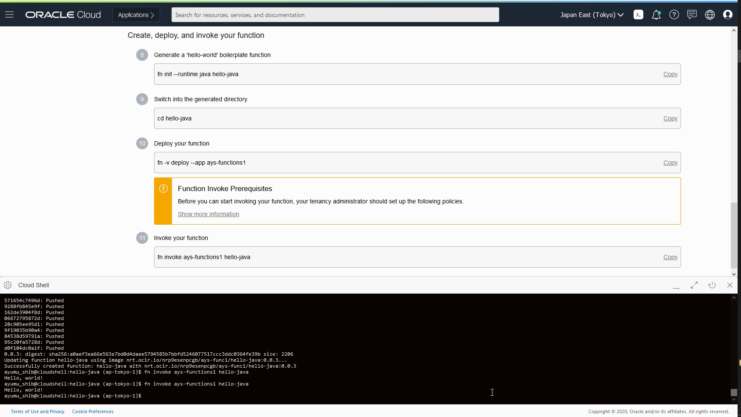Click the page scrollbar up arrow
This screenshot has width=741, height=417.
734,30
